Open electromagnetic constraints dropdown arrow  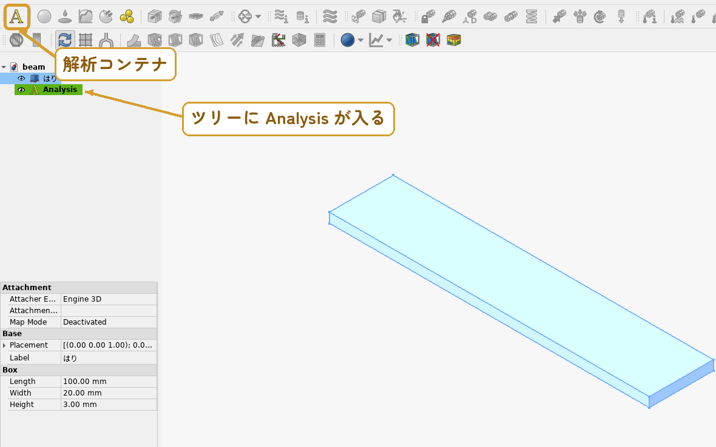(258, 17)
